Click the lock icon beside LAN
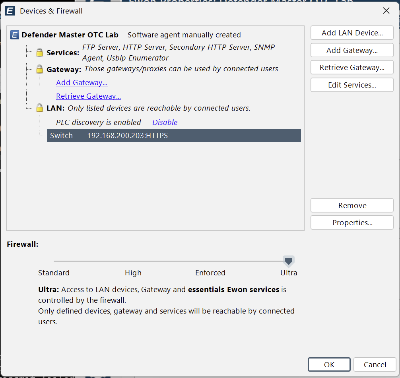 [39, 108]
